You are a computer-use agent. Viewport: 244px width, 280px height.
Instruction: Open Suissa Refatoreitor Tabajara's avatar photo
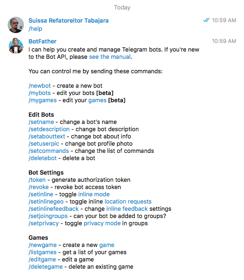tap(16, 25)
